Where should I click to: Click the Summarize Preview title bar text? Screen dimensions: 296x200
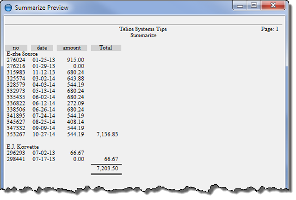[42, 8]
